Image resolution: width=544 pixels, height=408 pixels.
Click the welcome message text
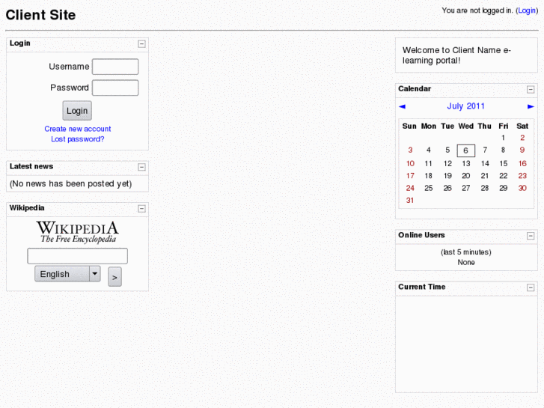point(456,55)
